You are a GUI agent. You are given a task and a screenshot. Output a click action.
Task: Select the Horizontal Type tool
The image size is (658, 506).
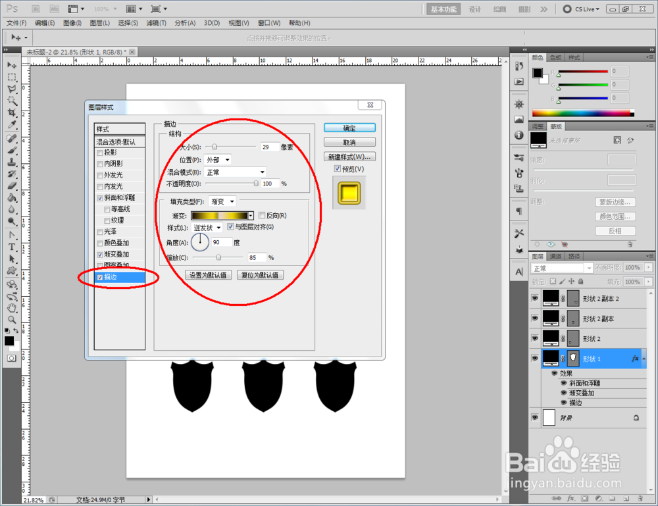tap(12, 247)
